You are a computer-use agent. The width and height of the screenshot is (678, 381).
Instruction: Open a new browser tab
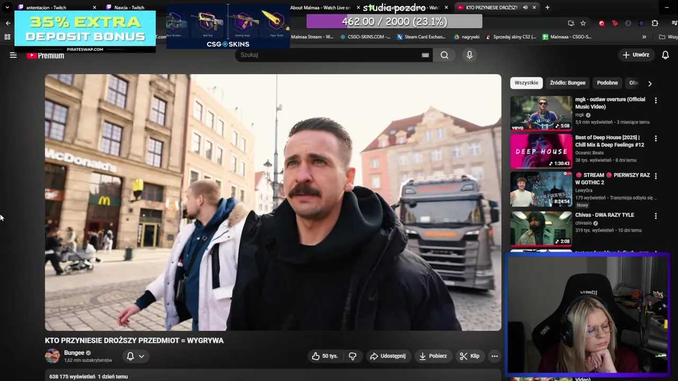click(547, 7)
